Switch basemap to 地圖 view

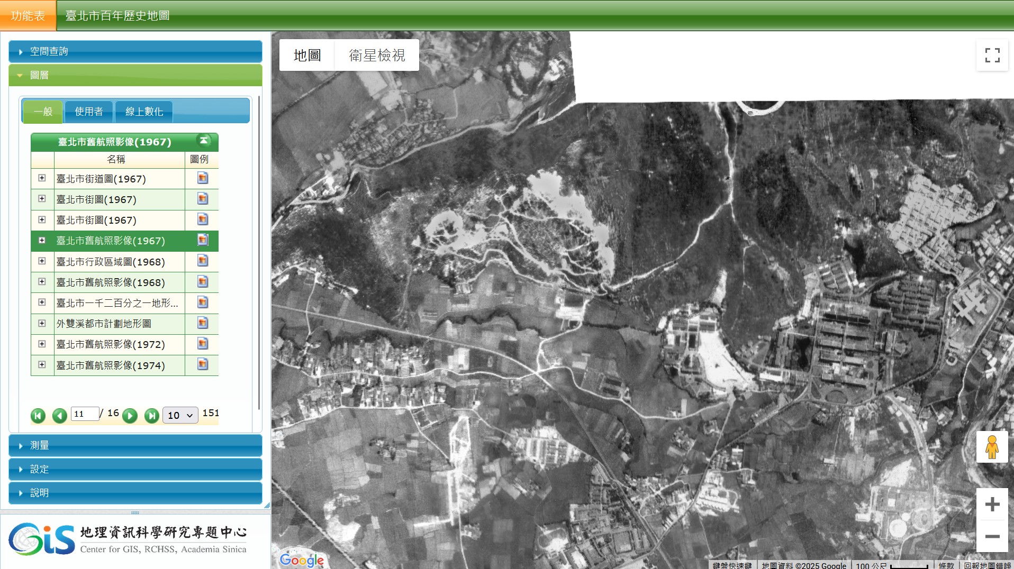point(307,55)
